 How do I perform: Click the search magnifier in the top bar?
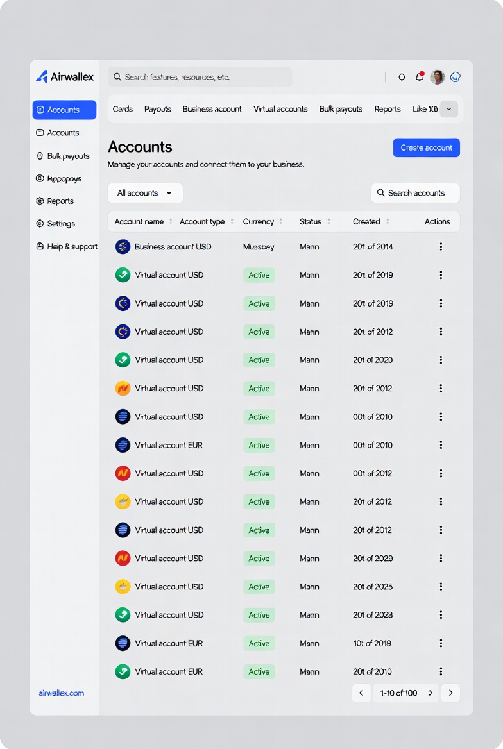[116, 76]
